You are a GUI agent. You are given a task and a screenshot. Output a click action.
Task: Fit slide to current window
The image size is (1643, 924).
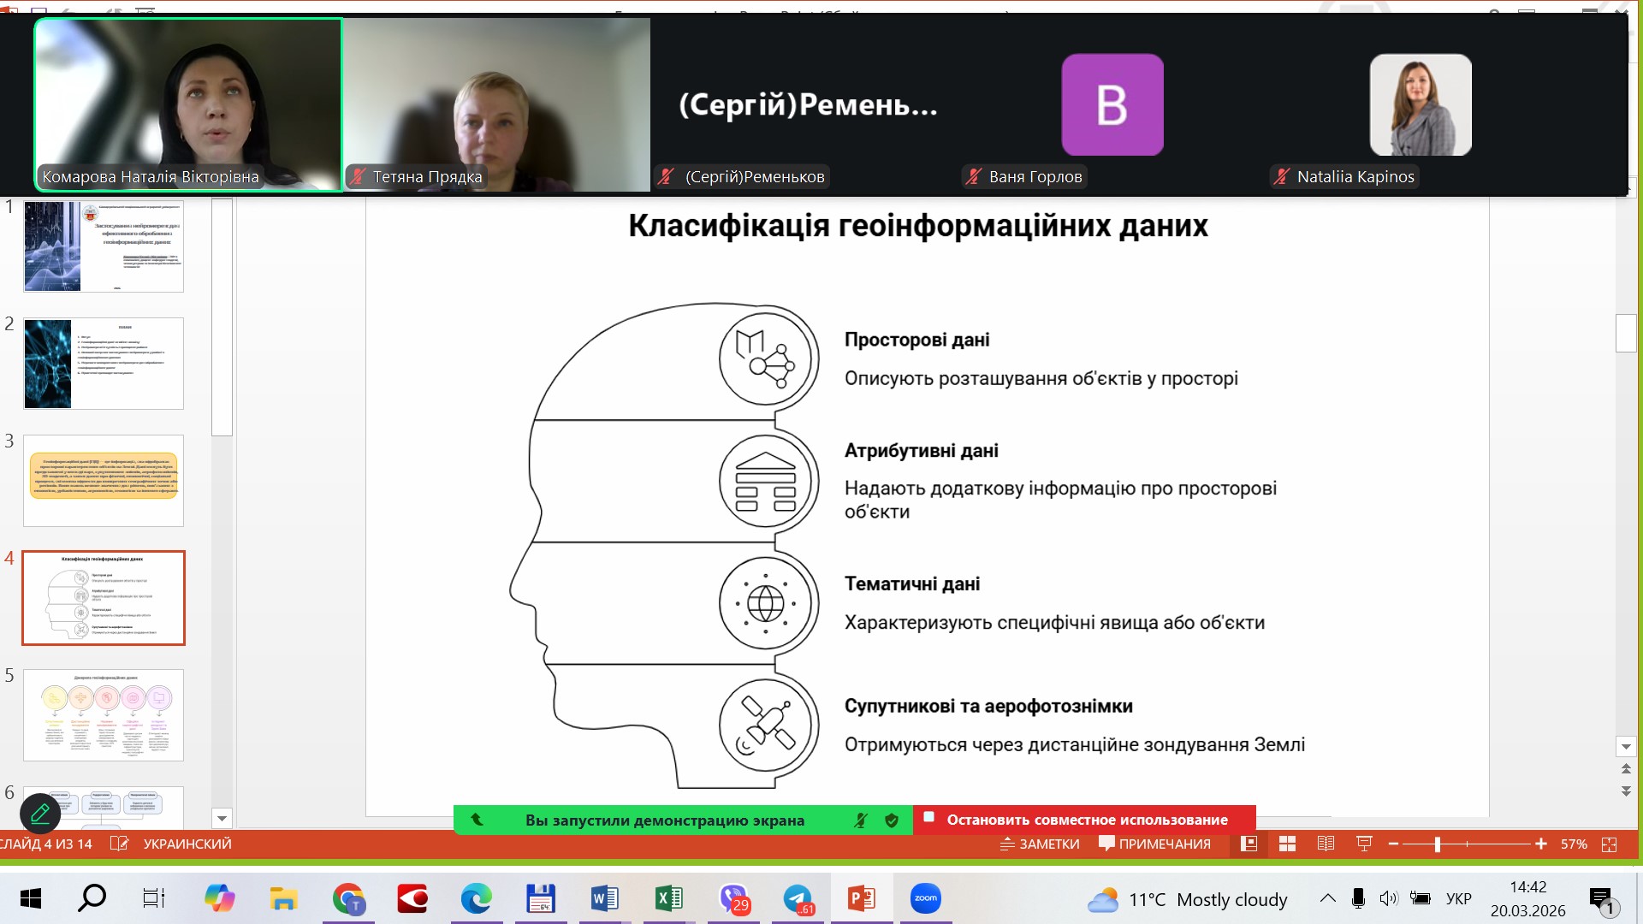tap(1609, 844)
